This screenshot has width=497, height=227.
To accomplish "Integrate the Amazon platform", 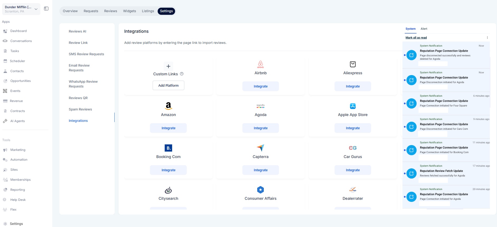I will click(168, 128).
